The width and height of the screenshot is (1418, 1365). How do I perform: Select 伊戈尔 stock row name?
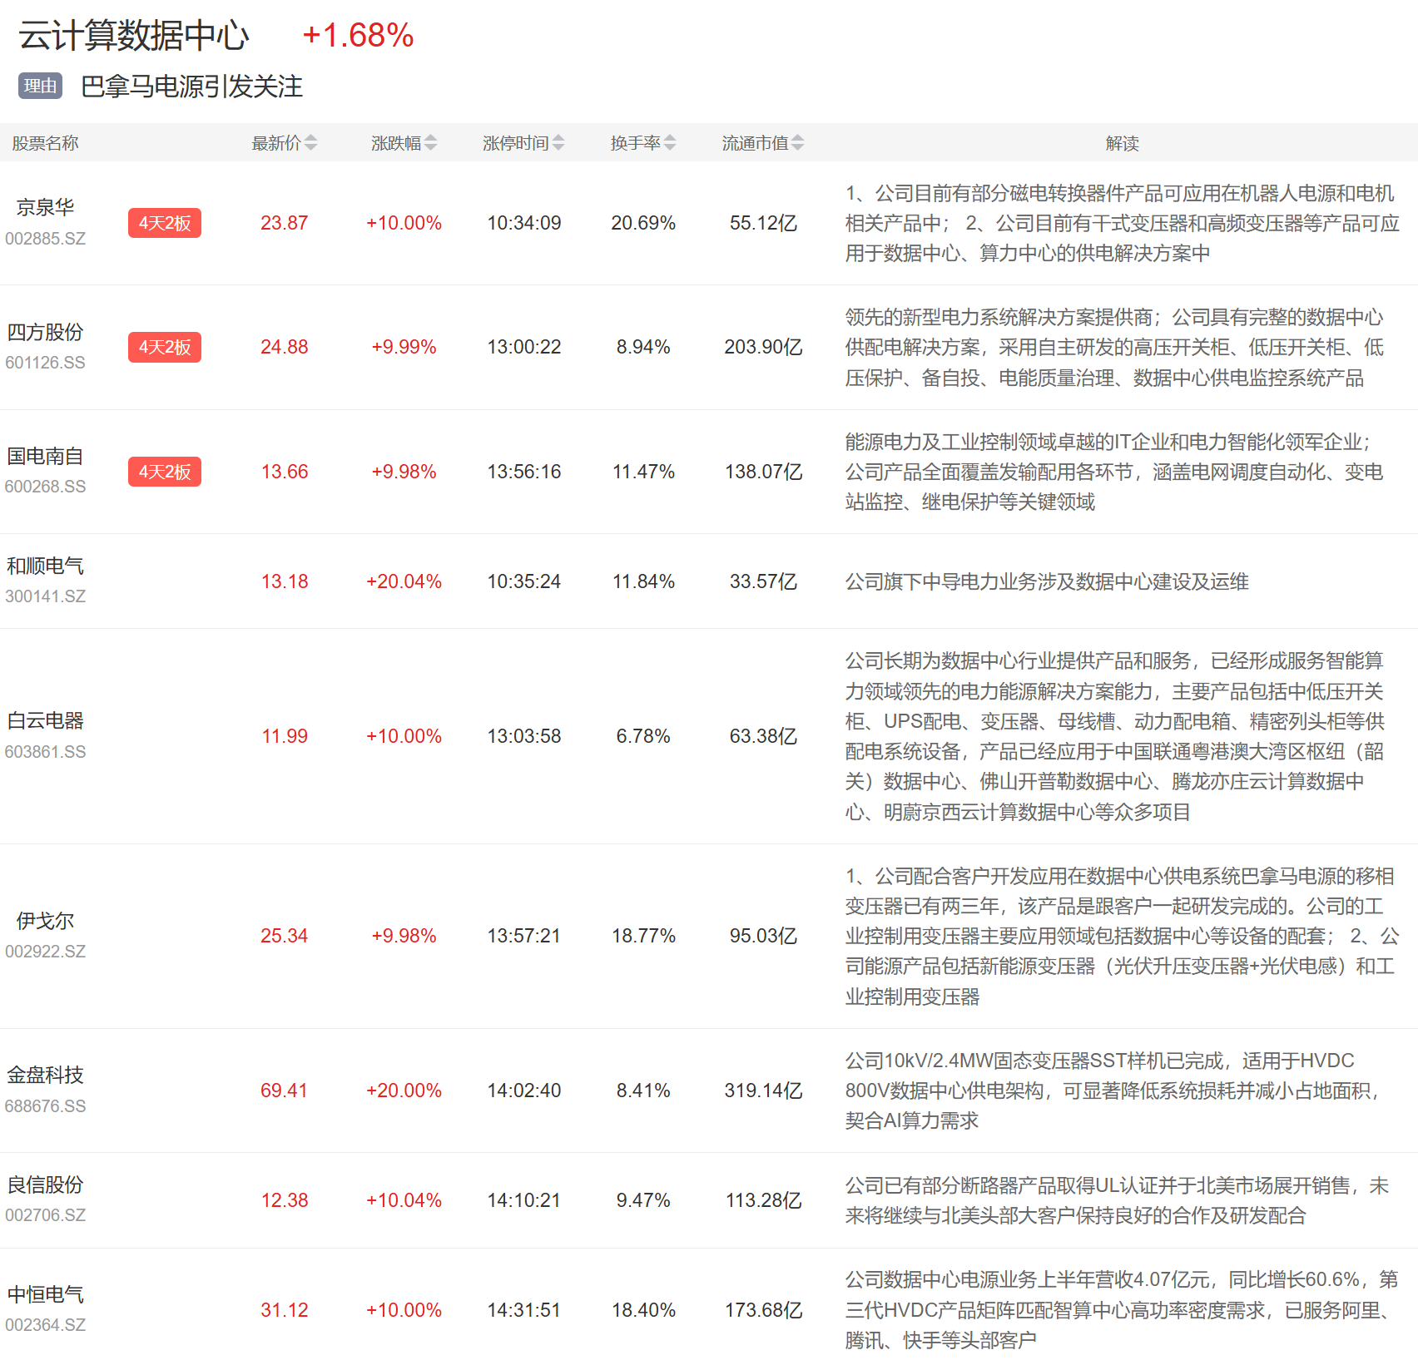coord(45,921)
